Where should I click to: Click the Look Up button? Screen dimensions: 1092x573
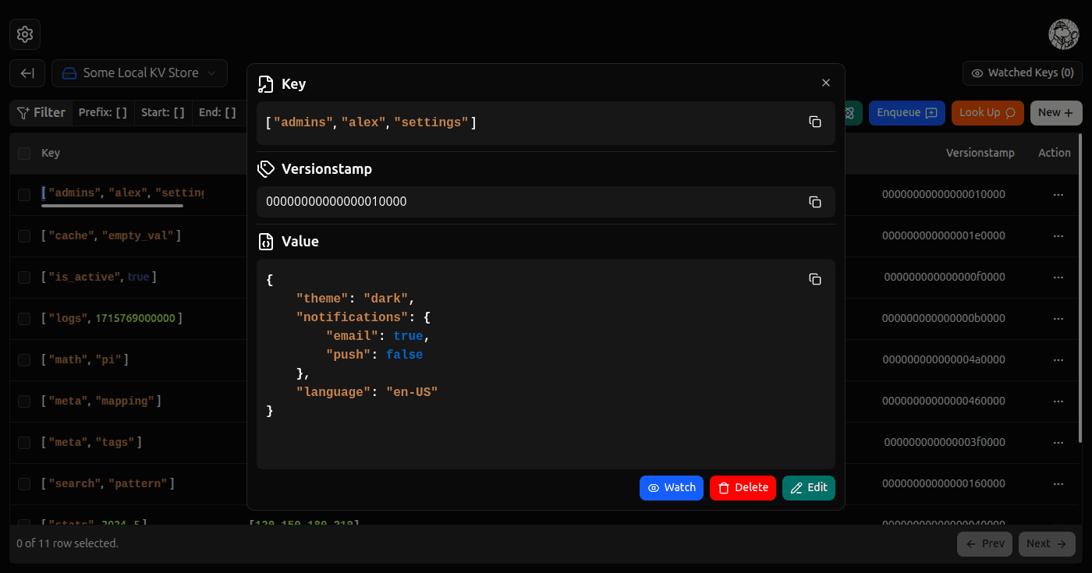[987, 113]
